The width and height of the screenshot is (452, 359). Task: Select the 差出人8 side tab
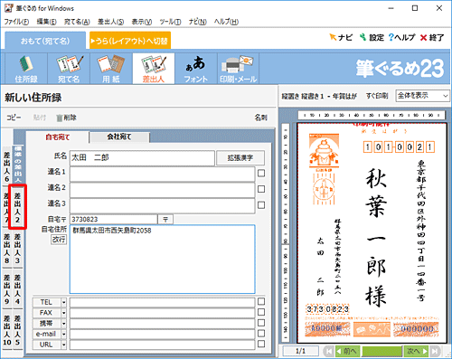(x=7, y=248)
